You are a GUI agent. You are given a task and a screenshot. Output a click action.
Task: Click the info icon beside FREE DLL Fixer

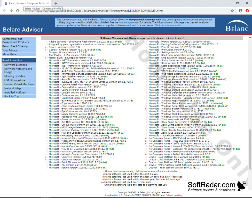pyautogui.click(x=147, y=141)
